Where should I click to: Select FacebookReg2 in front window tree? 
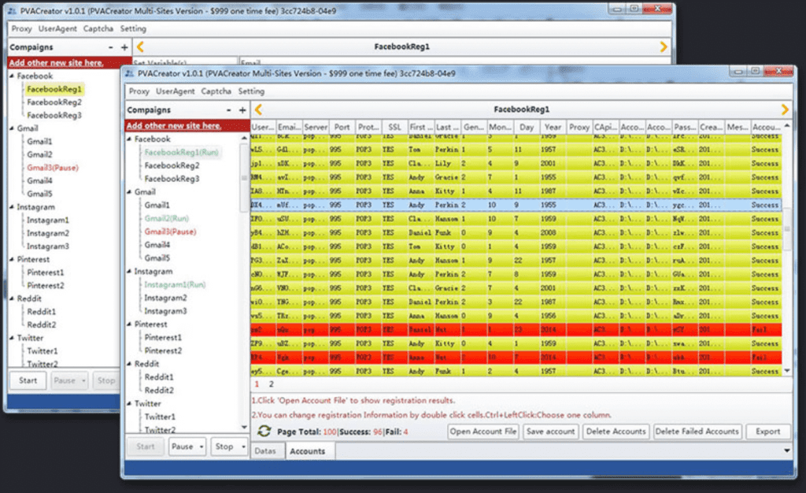click(x=172, y=165)
